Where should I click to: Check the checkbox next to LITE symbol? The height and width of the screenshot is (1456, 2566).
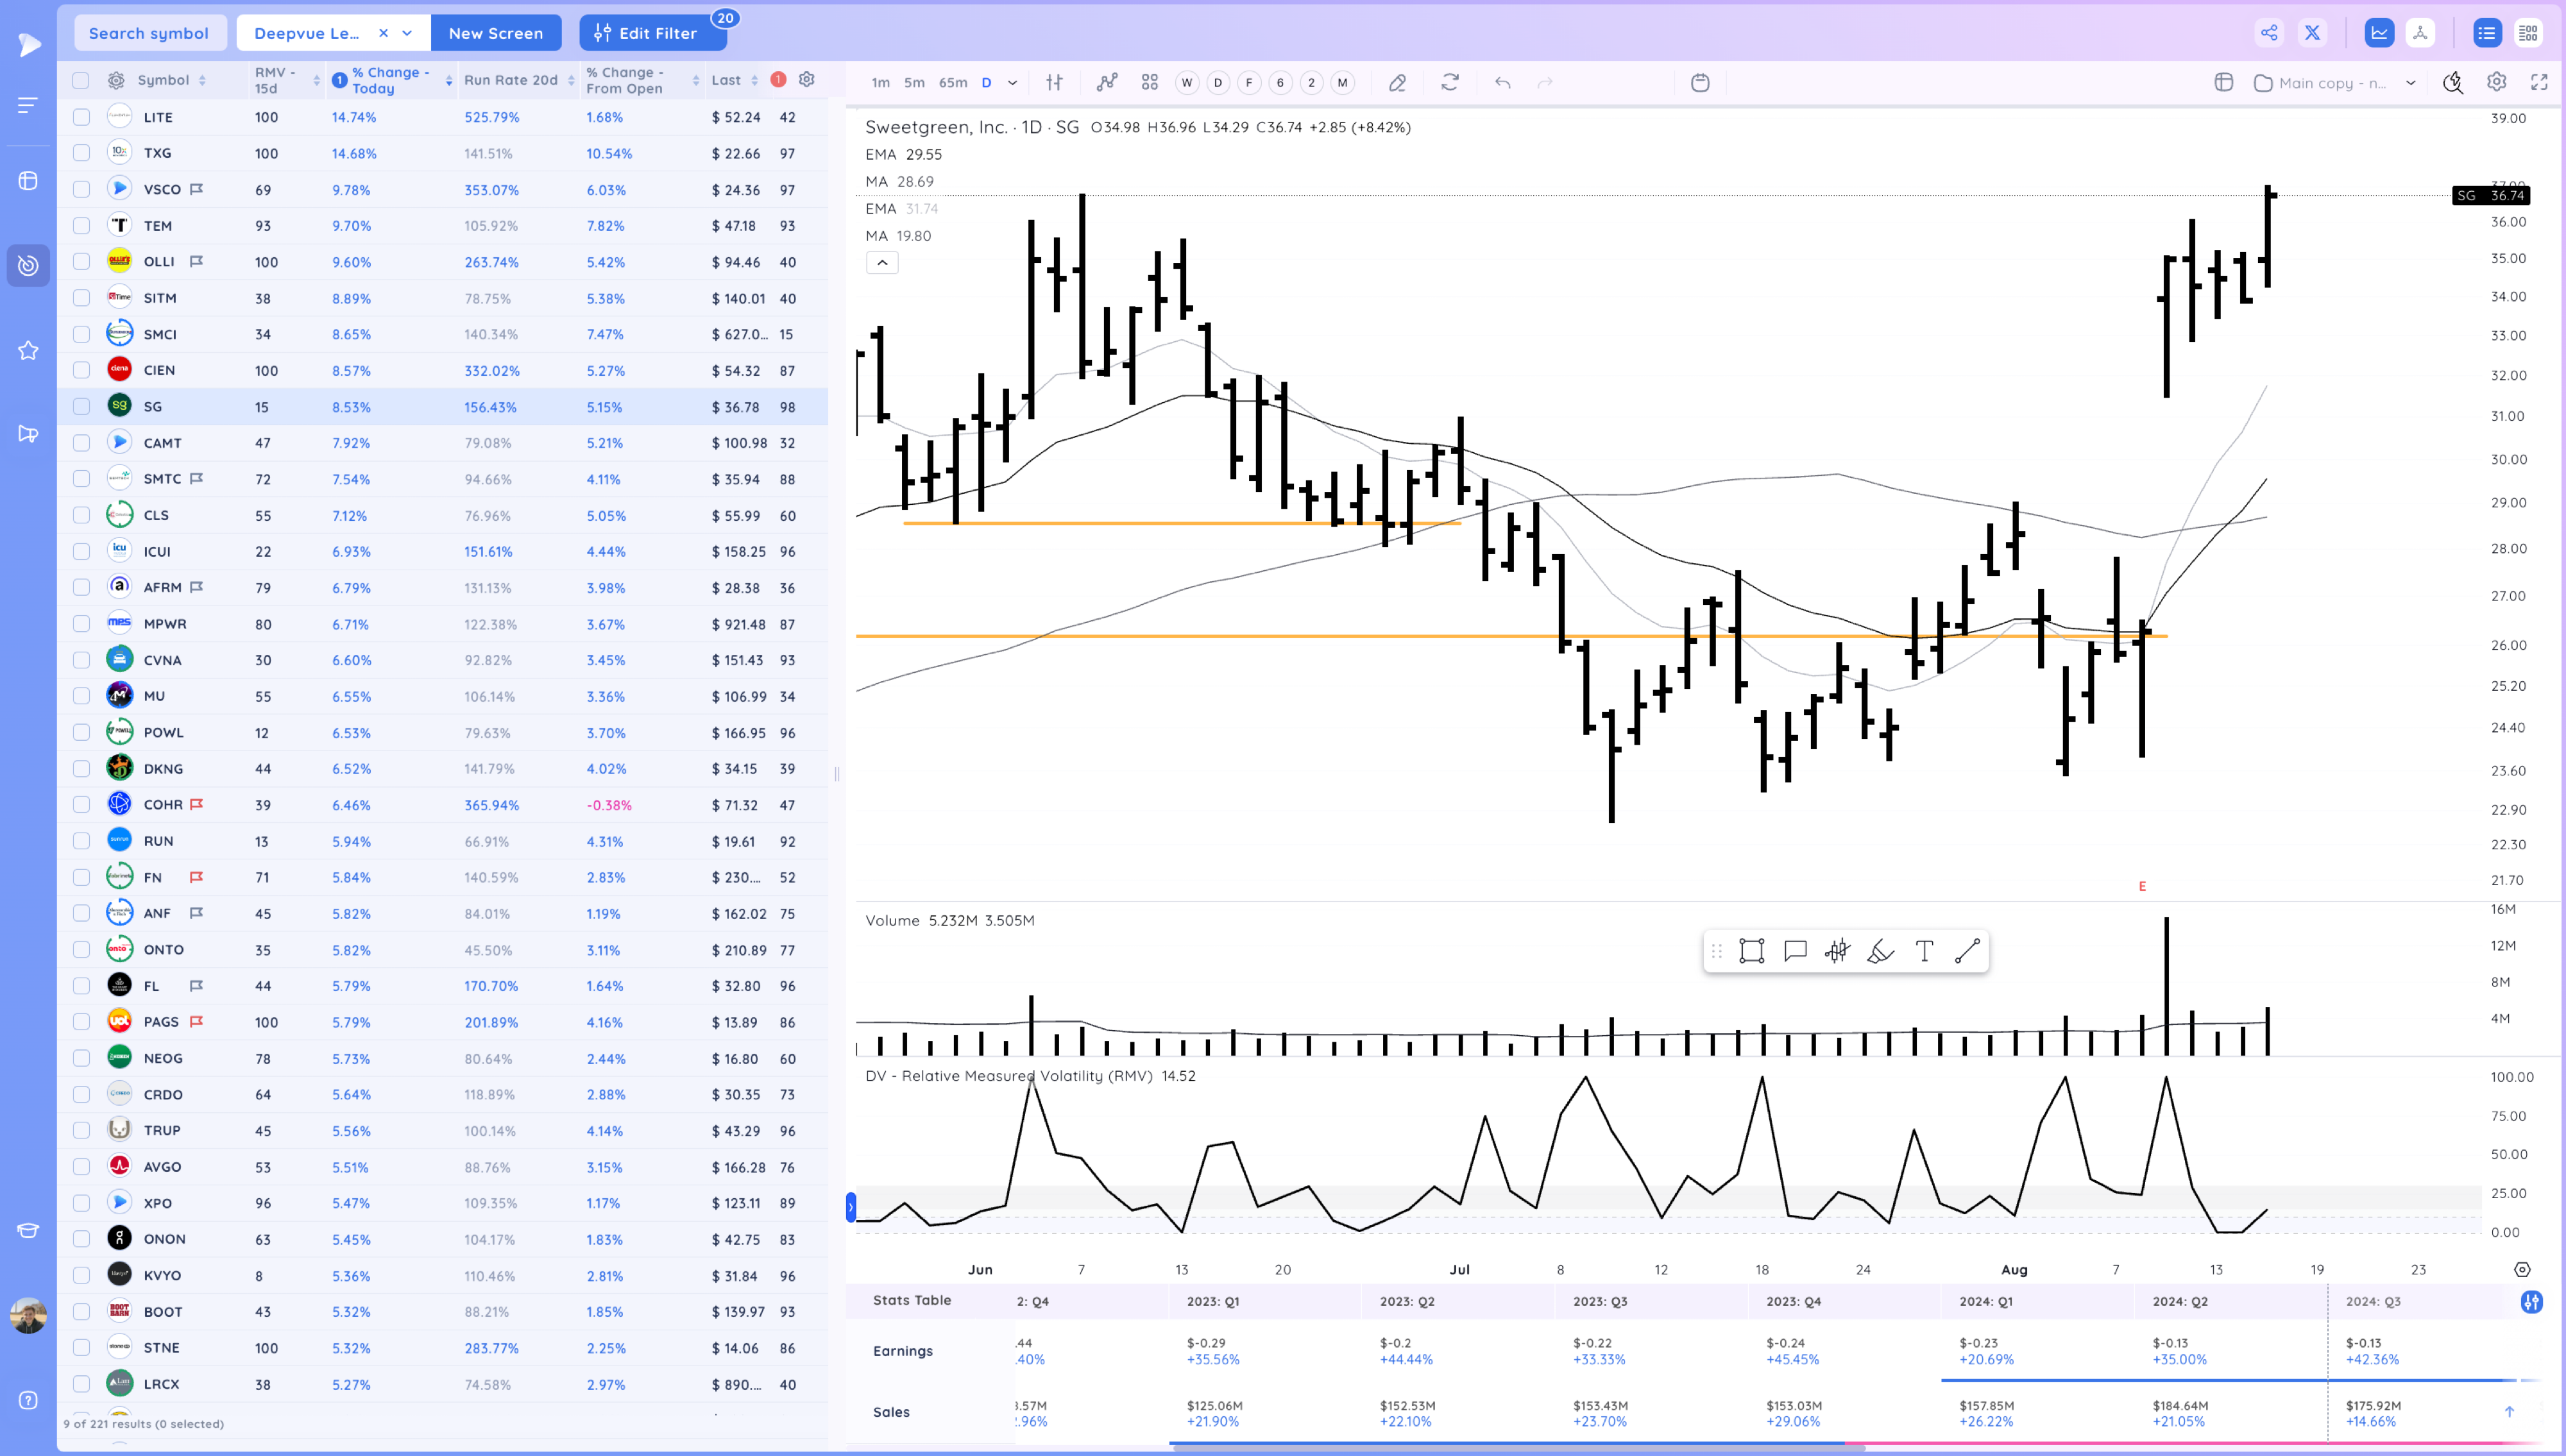click(81, 117)
